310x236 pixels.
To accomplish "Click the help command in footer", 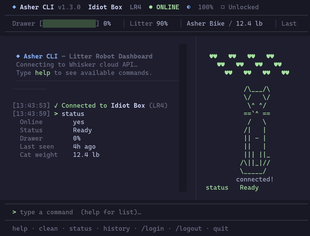I will pos(20,229).
